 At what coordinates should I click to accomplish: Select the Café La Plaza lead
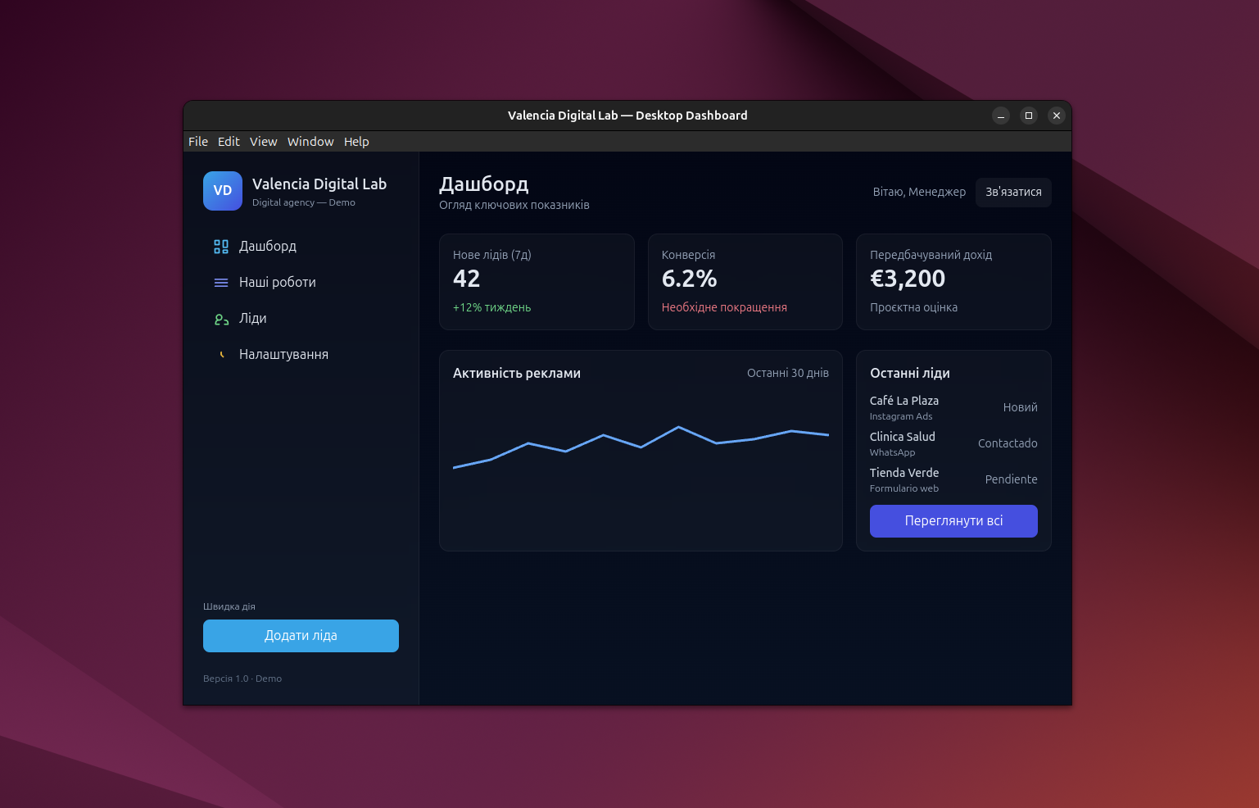tap(953, 407)
